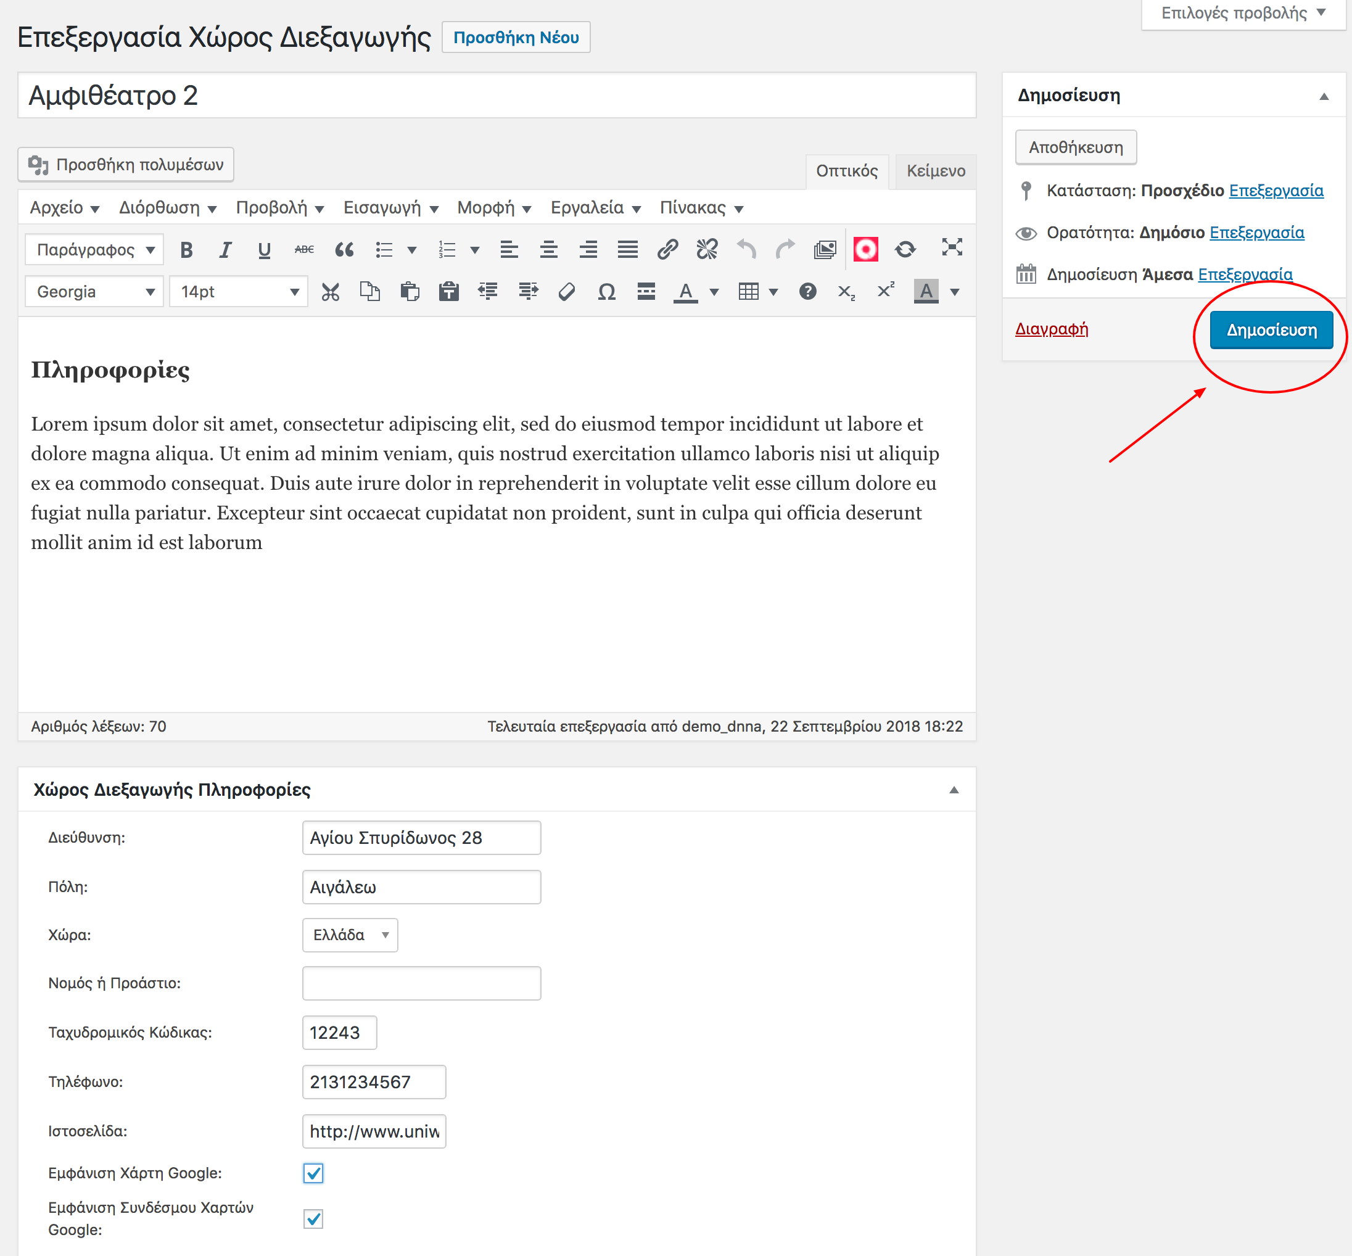Switch to the Κείμενο editor tab
Screen dimensions: 1352x1256
(935, 171)
